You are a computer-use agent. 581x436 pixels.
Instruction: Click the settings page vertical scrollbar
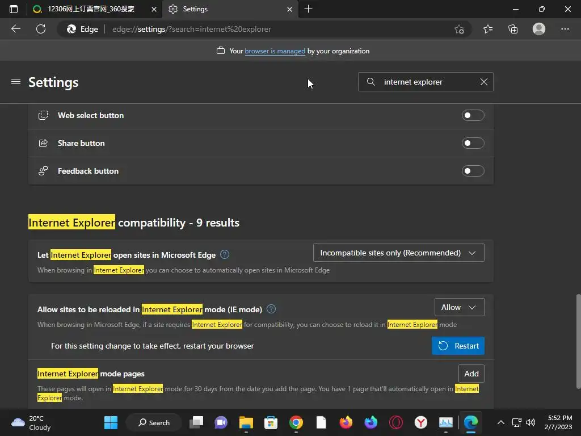click(578, 341)
